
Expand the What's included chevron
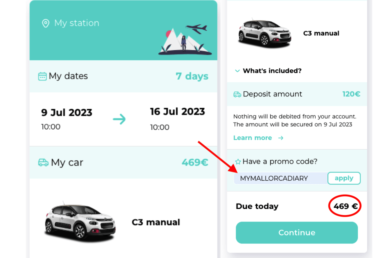[237, 71]
